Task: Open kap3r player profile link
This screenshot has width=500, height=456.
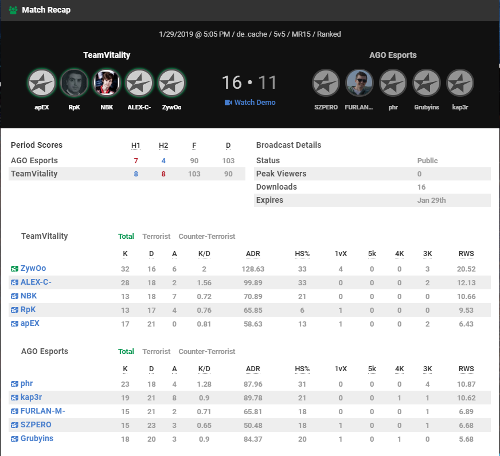Action: 31,397
